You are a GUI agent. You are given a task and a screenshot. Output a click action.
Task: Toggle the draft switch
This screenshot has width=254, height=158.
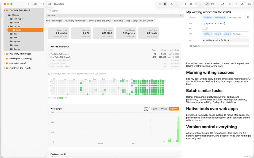pos(205,28)
